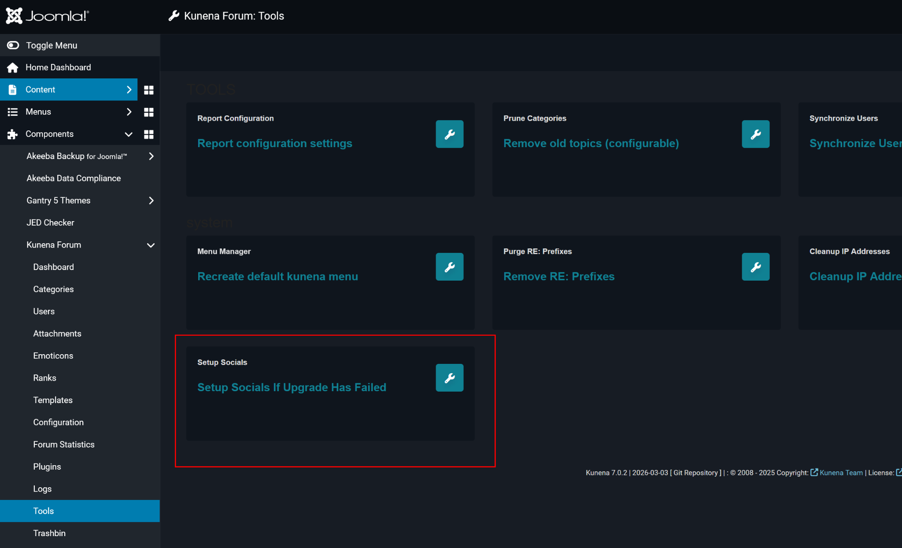
Task: Go to Kunena Forum Statistics
Action: tap(64, 444)
